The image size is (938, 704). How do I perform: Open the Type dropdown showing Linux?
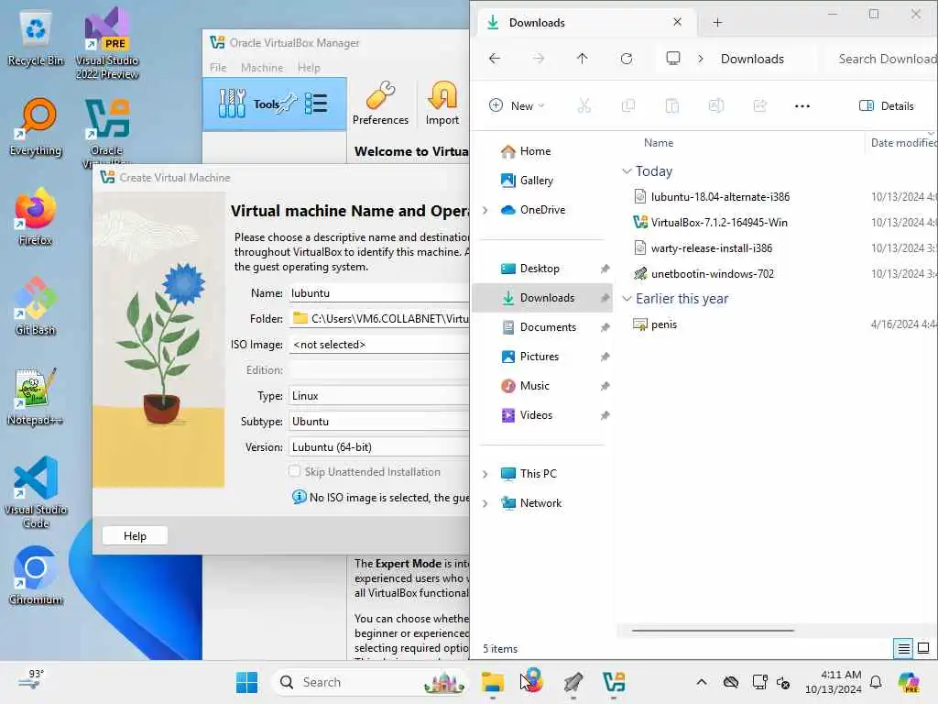[379, 396]
